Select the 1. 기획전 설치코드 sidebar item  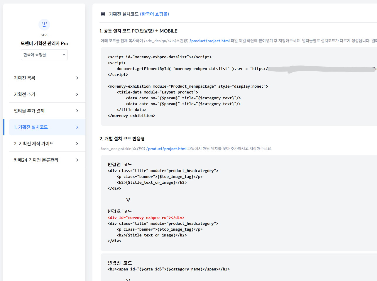pos(31,127)
